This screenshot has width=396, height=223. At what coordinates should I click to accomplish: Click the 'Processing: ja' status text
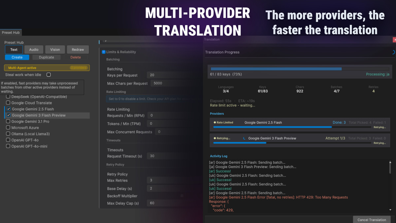378,74
